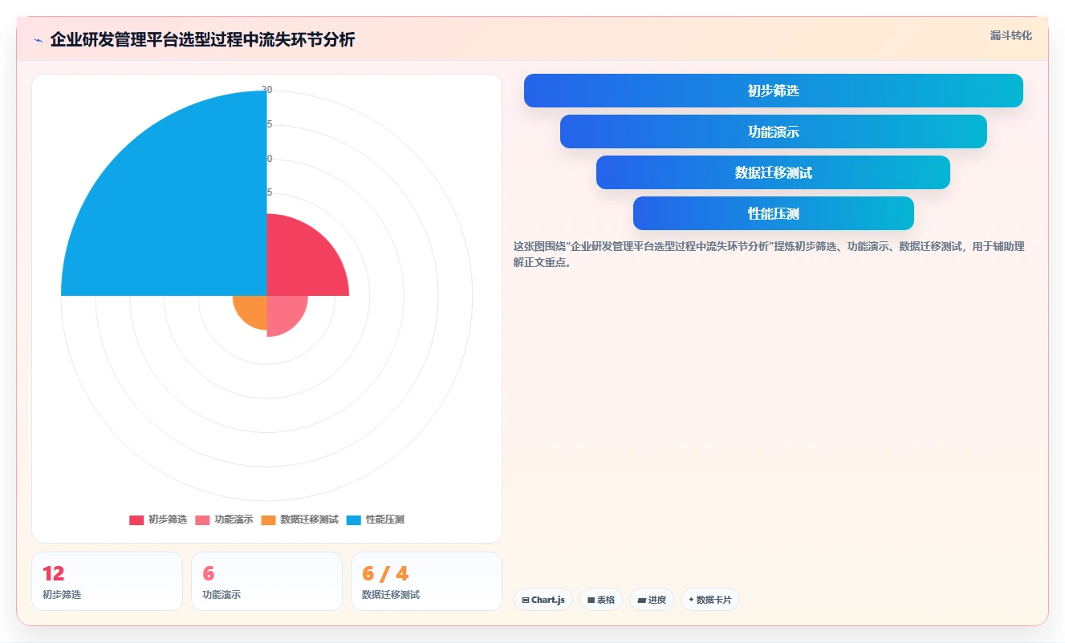Toggle the 功能演示 legend item

224,520
